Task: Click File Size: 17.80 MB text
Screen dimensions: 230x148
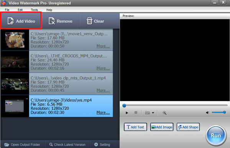Action: tap(48, 38)
